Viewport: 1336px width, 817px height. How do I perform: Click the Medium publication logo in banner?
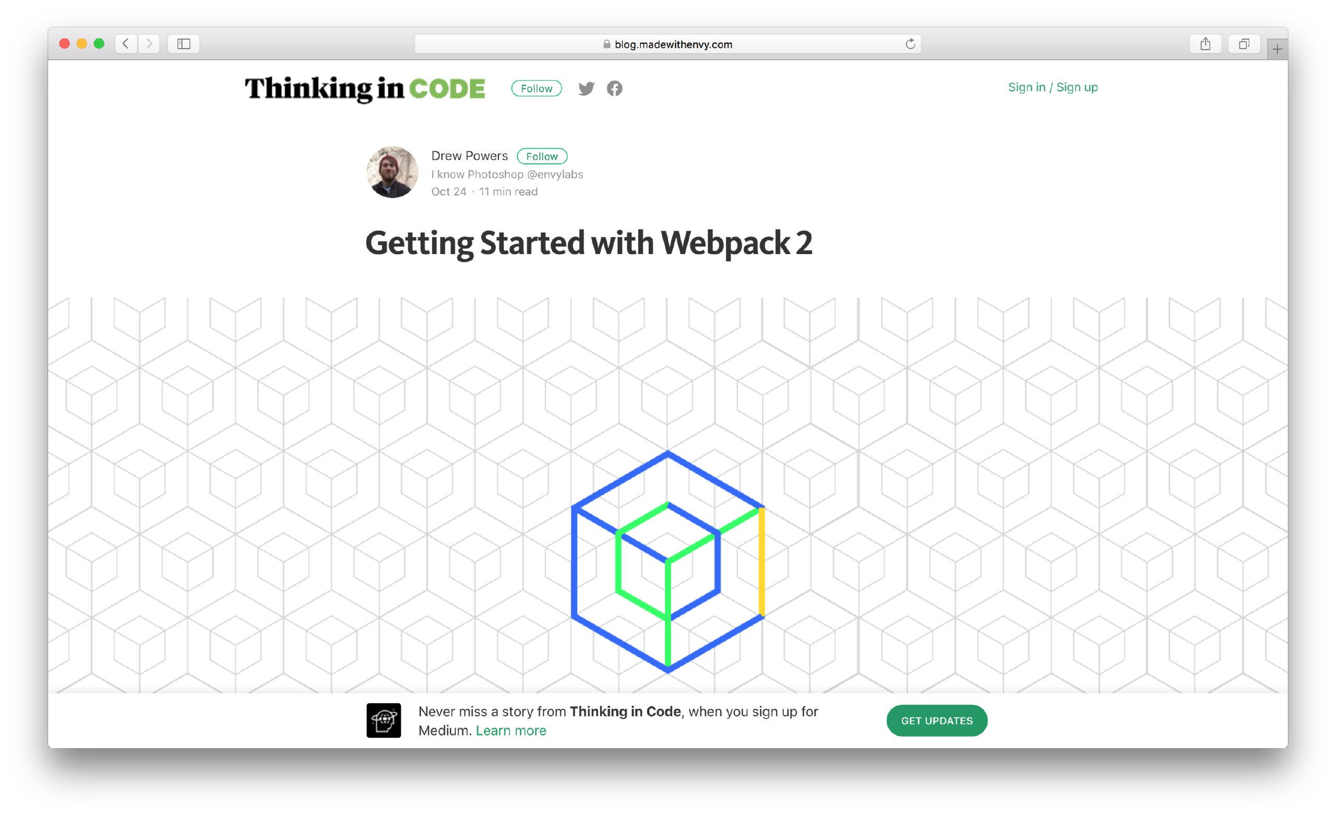click(x=384, y=720)
